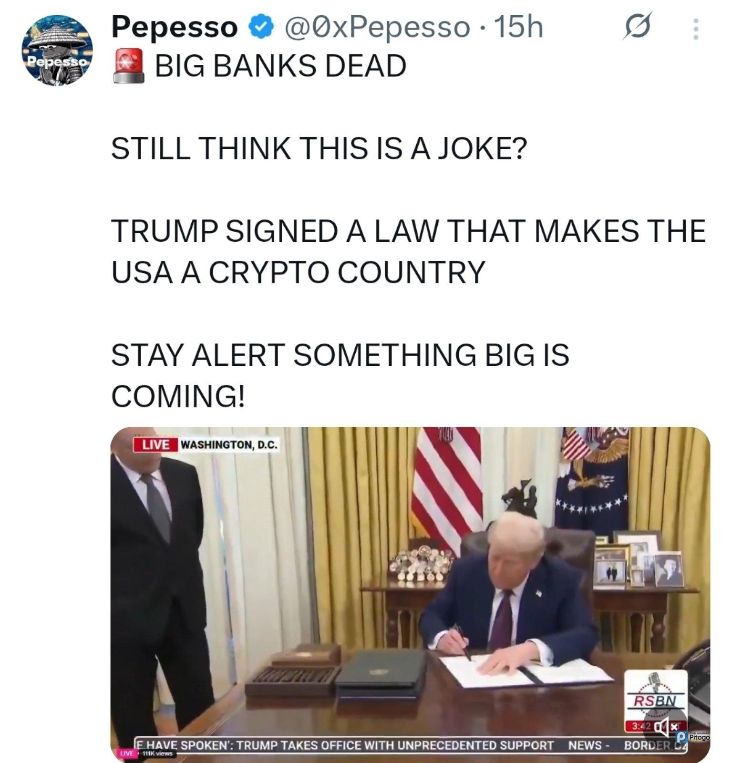Click the small pink LIVE indicator at the bottom left of the video
The image size is (732, 763).
[127, 753]
